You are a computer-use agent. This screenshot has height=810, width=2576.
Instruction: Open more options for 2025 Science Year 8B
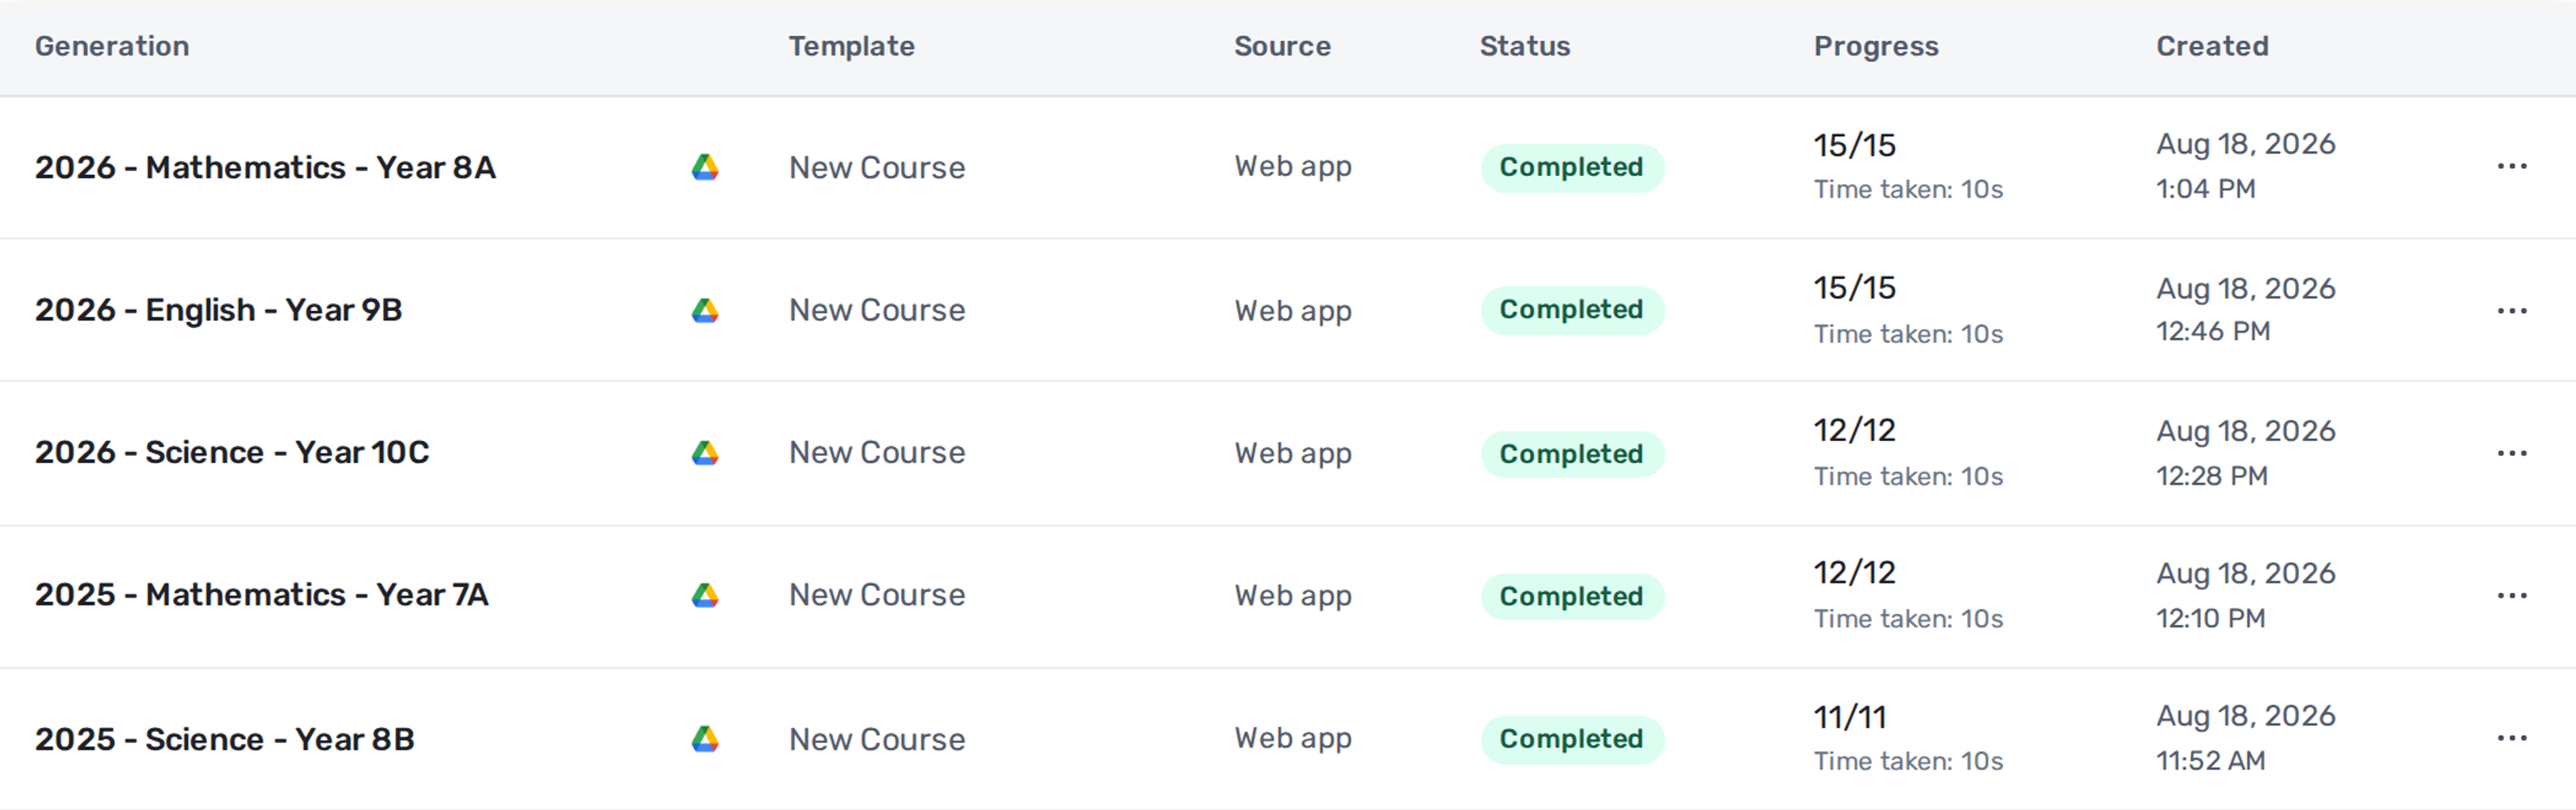click(x=2512, y=738)
